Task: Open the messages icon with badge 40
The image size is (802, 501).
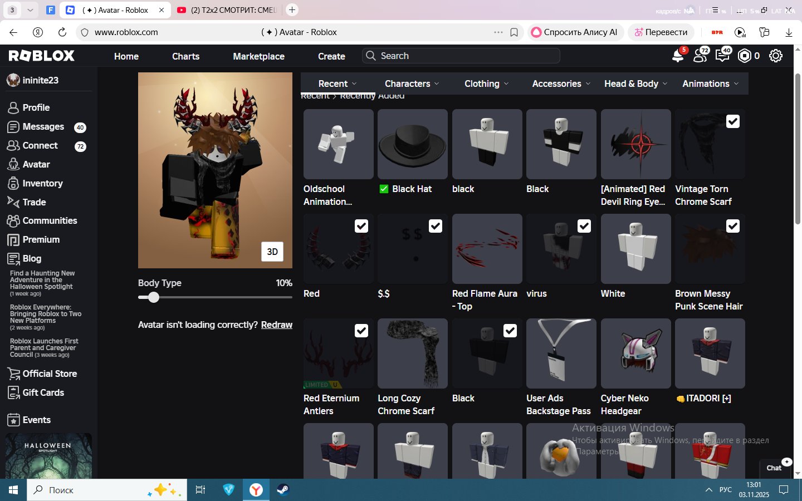Action: coord(722,56)
